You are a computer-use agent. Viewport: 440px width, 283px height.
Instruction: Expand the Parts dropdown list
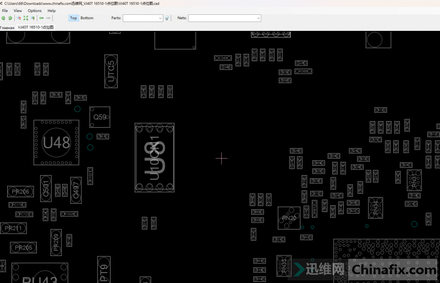coord(160,18)
